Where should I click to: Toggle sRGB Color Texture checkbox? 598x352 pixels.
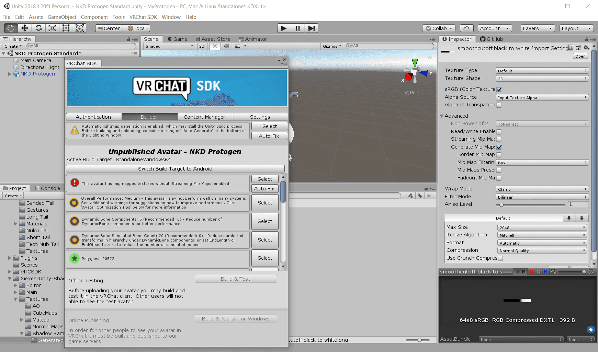(499, 90)
